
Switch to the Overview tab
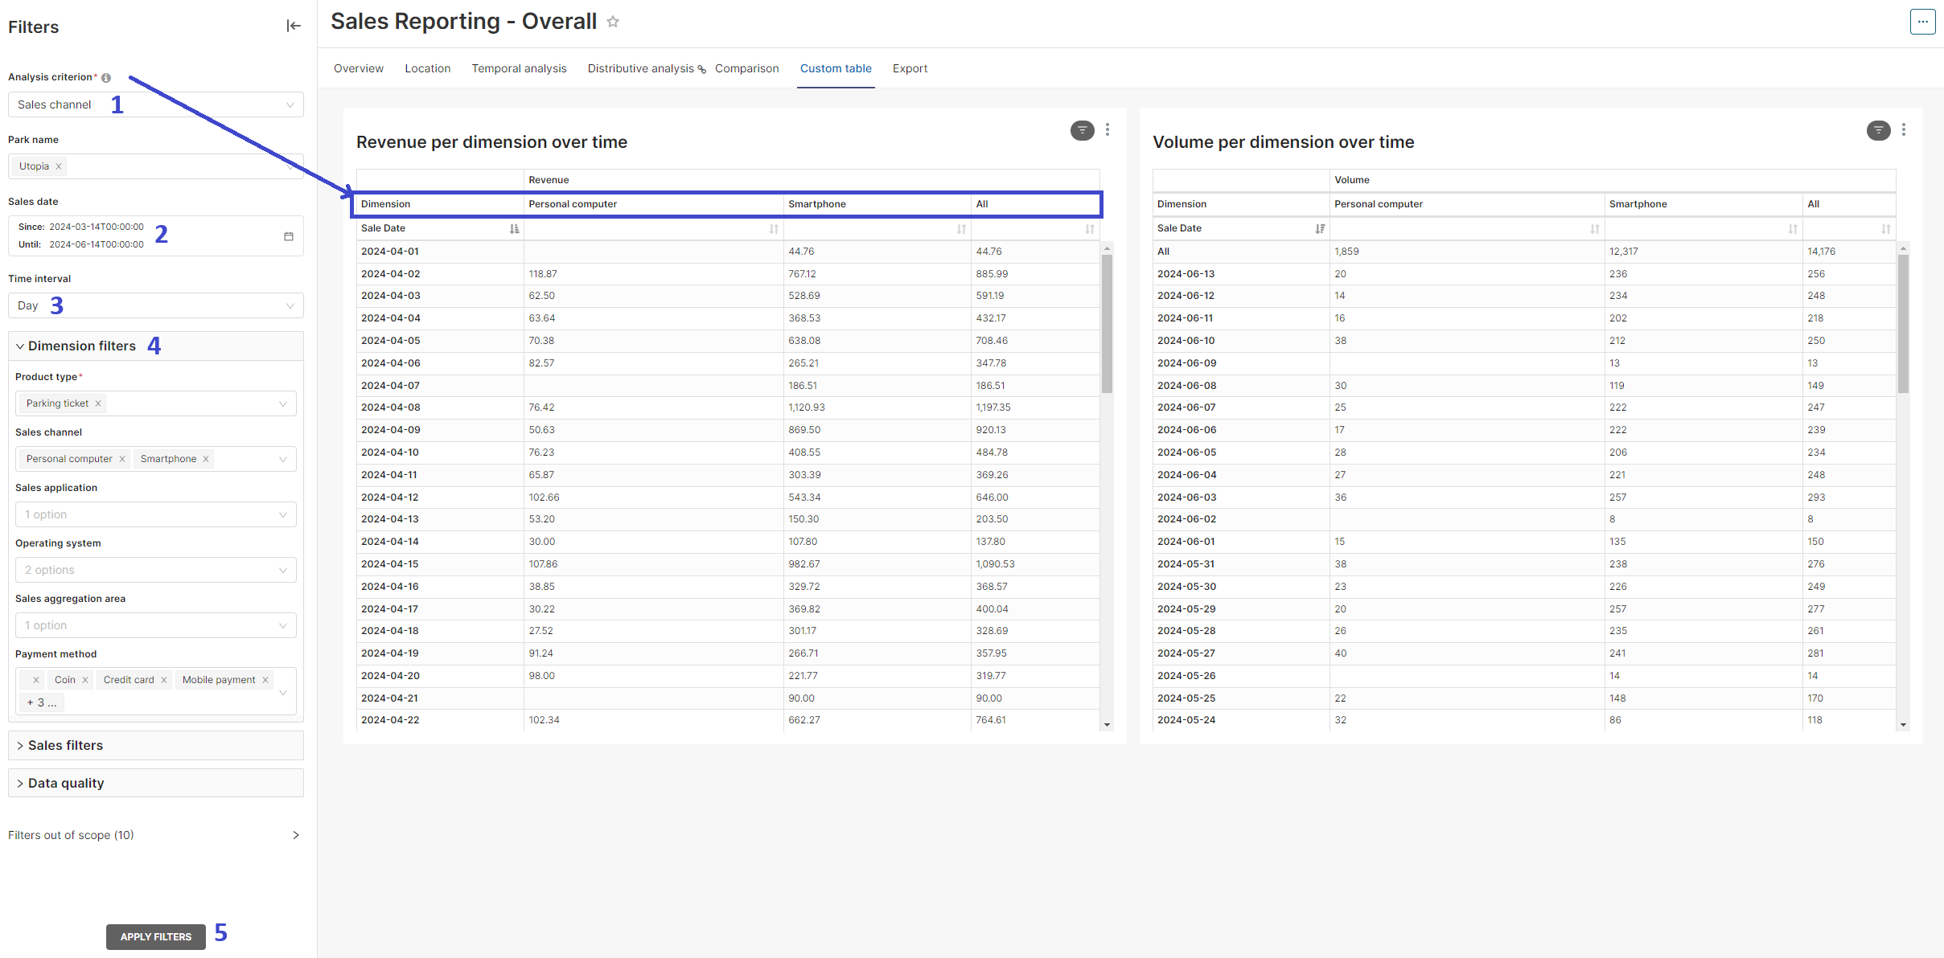coord(359,68)
